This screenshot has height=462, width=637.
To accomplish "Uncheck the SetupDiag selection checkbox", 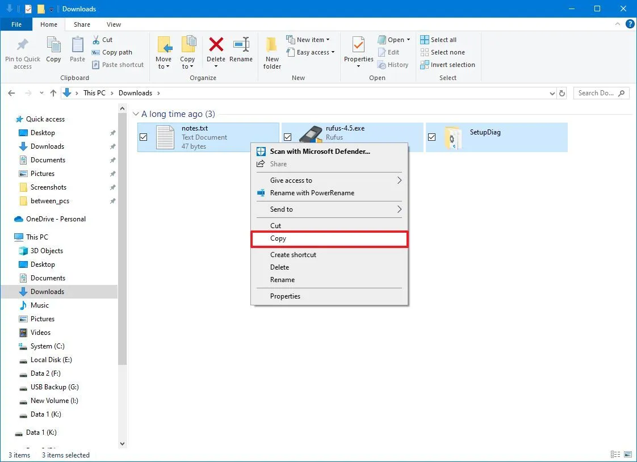I will point(432,137).
